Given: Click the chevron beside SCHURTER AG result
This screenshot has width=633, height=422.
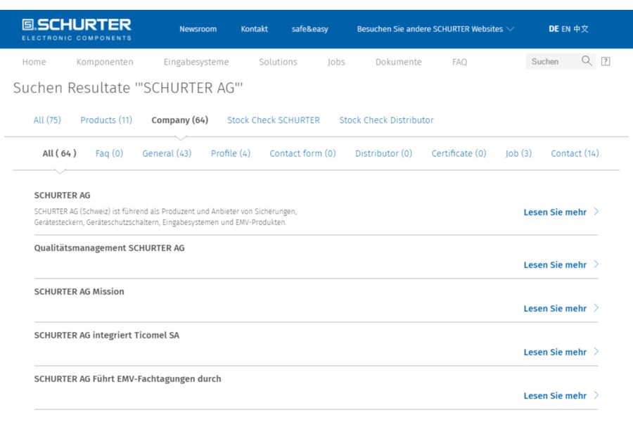Looking at the screenshot, I should coord(596,212).
